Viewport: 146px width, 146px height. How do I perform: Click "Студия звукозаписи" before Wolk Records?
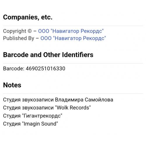[x=28, y=108]
